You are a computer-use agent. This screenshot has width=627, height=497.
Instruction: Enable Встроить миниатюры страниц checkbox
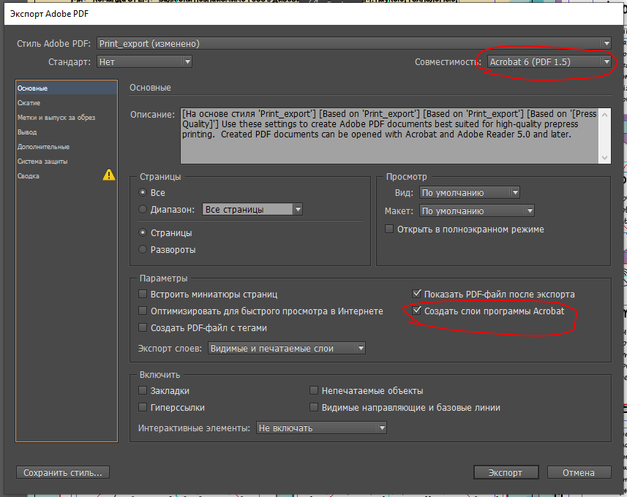coord(143,295)
